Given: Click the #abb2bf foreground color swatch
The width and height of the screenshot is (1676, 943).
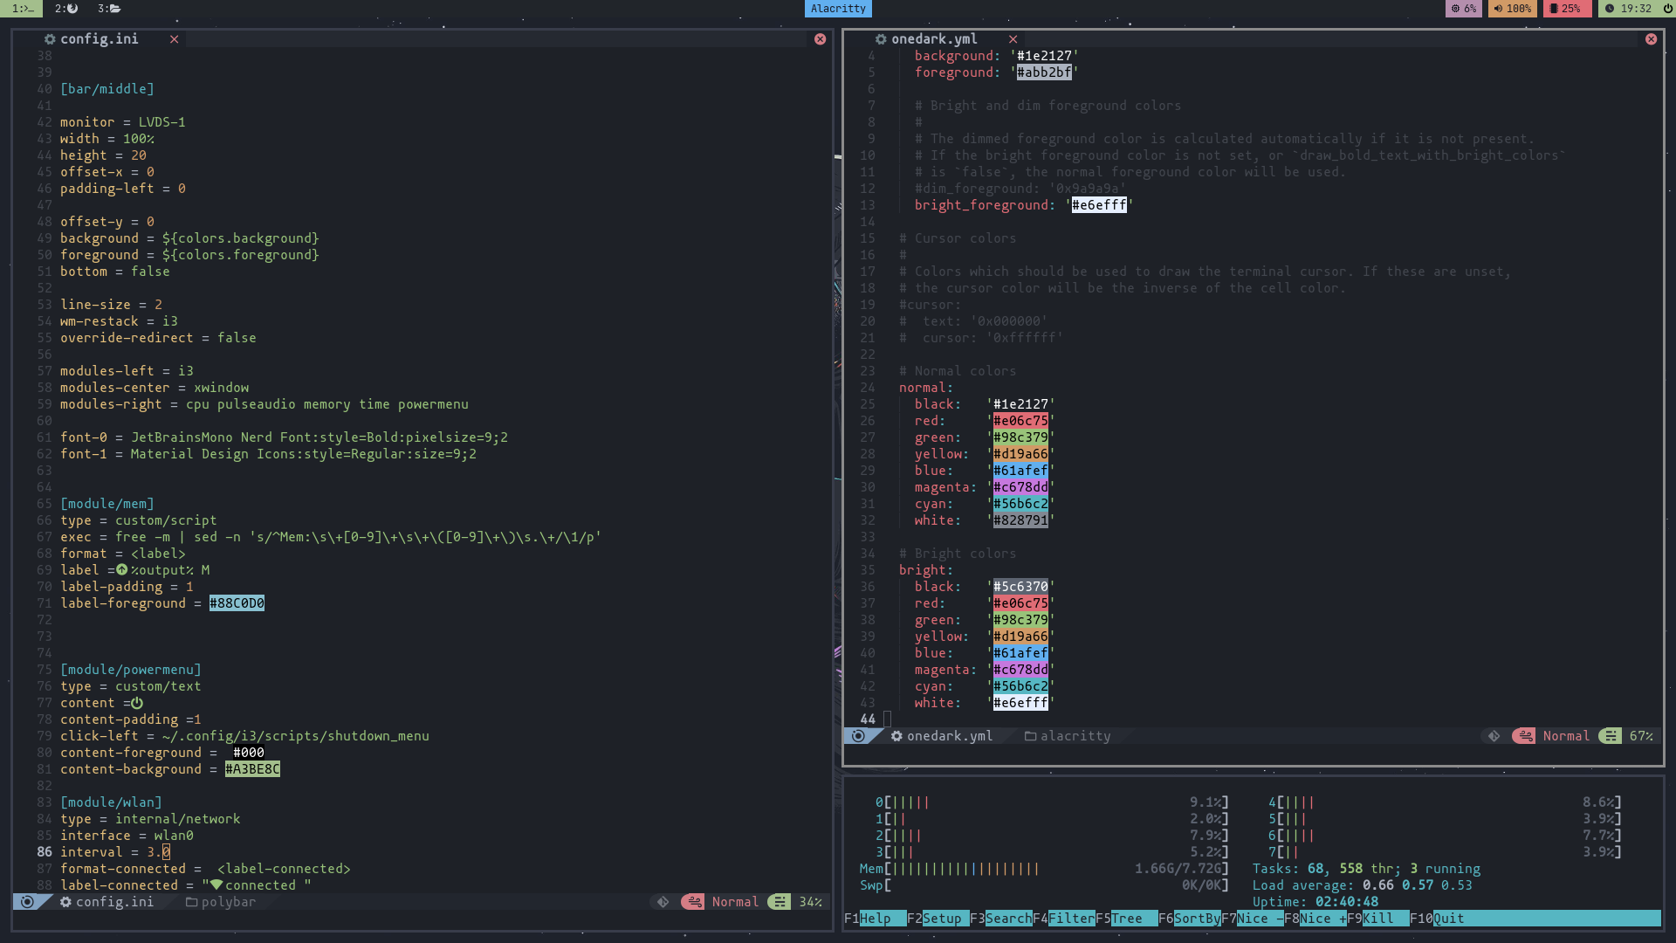Looking at the screenshot, I should click(1044, 72).
